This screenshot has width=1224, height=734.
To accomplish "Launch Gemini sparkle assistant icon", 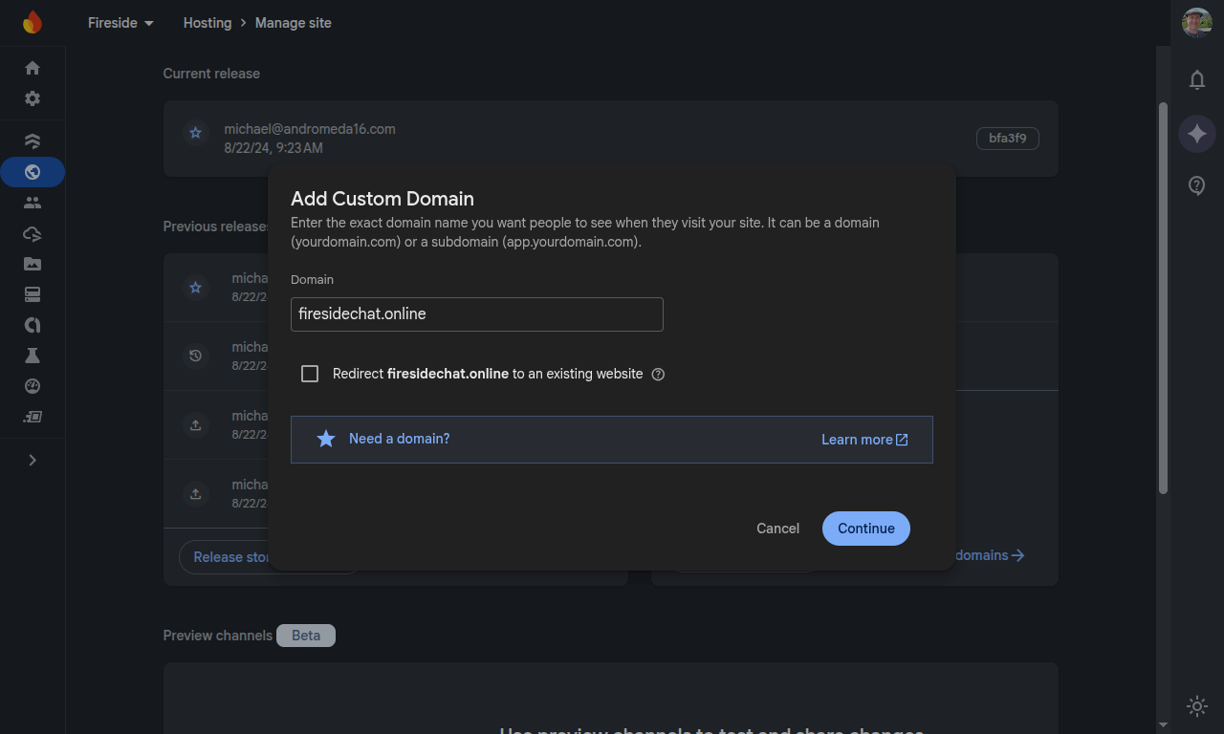I will 1196,134.
